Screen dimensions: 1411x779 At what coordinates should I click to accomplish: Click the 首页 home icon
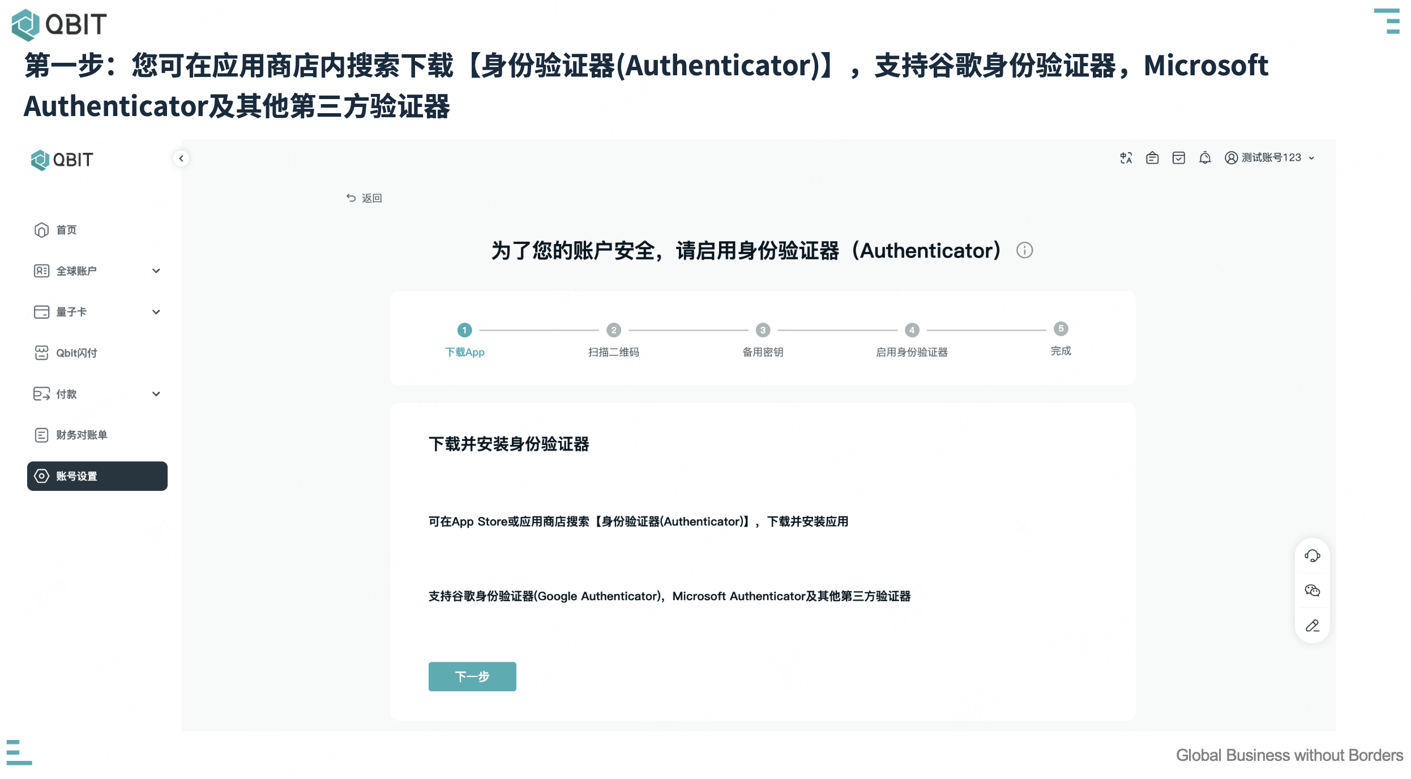click(41, 230)
